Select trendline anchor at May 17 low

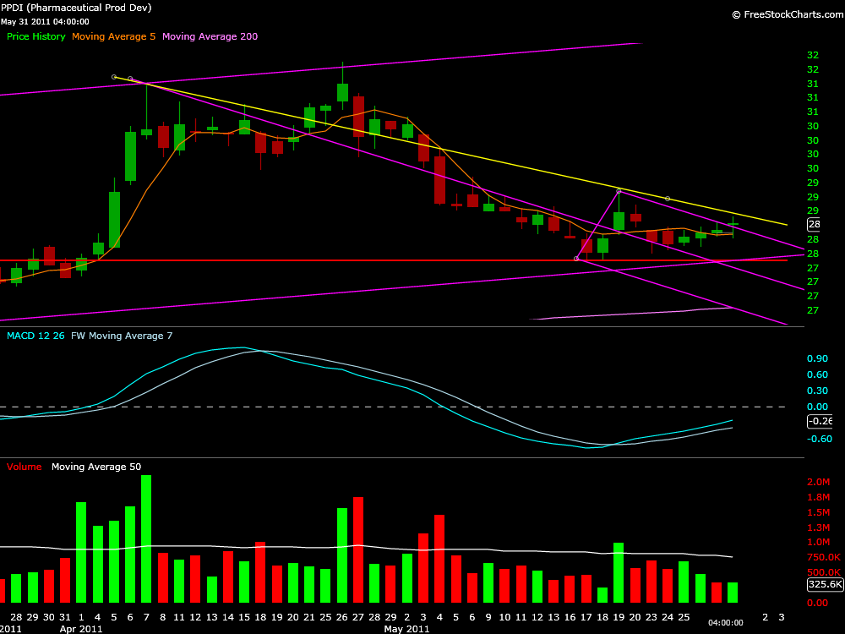click(576, 259)
